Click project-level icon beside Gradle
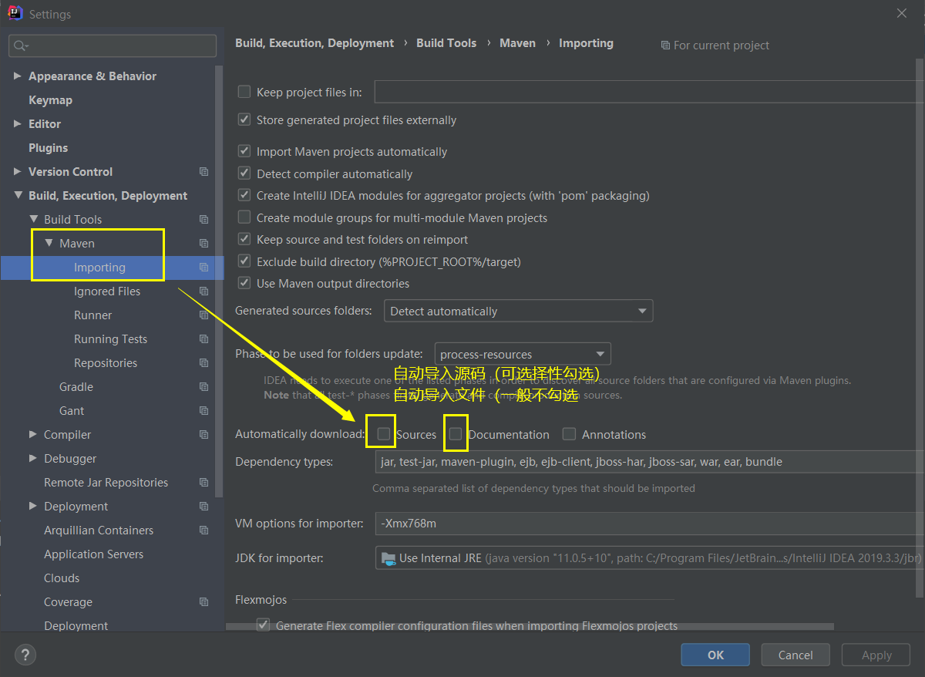This screenshot has width=925, height=677. [x=203, y=387]
